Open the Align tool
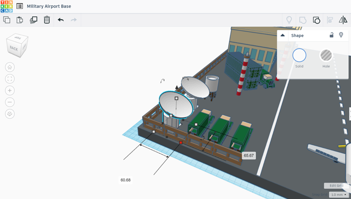The width and height of the screenshot is (351, 199). (330, 20)
